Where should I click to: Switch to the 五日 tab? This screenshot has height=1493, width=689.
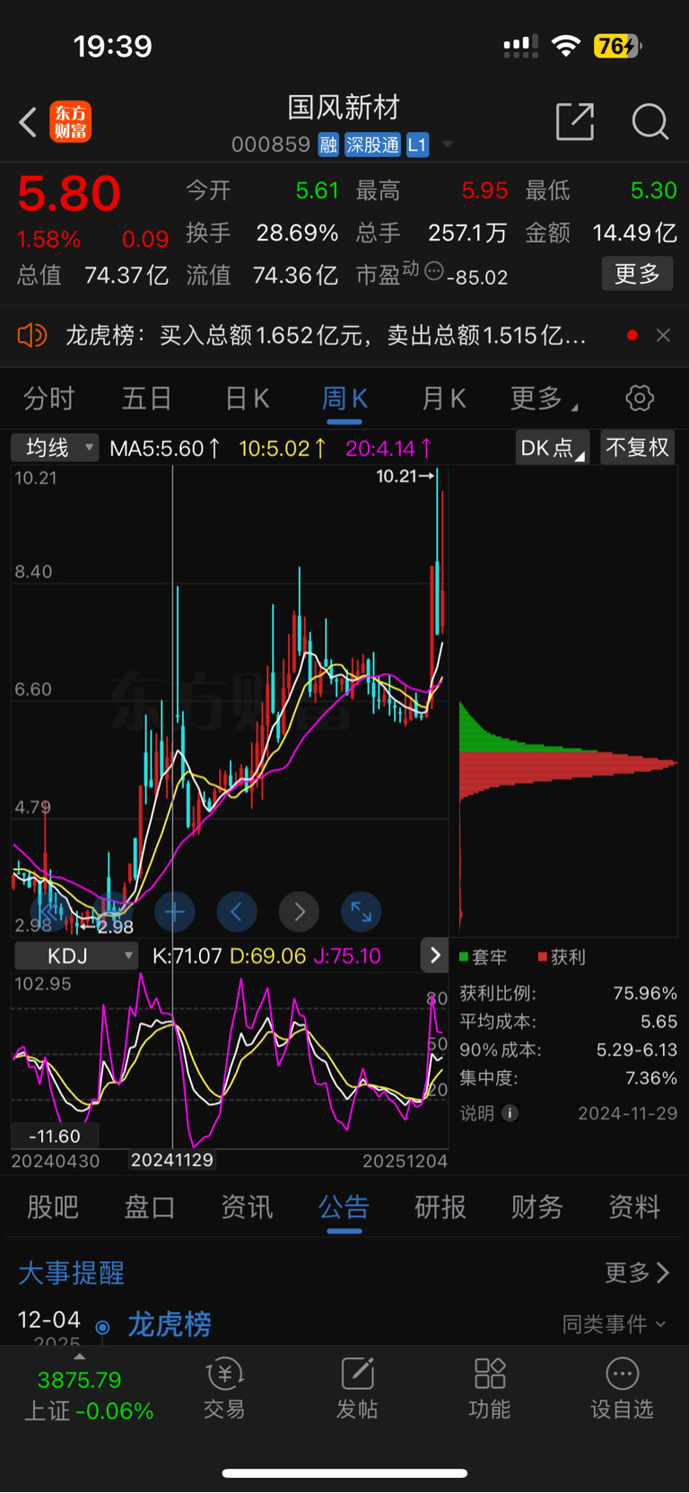146,399
